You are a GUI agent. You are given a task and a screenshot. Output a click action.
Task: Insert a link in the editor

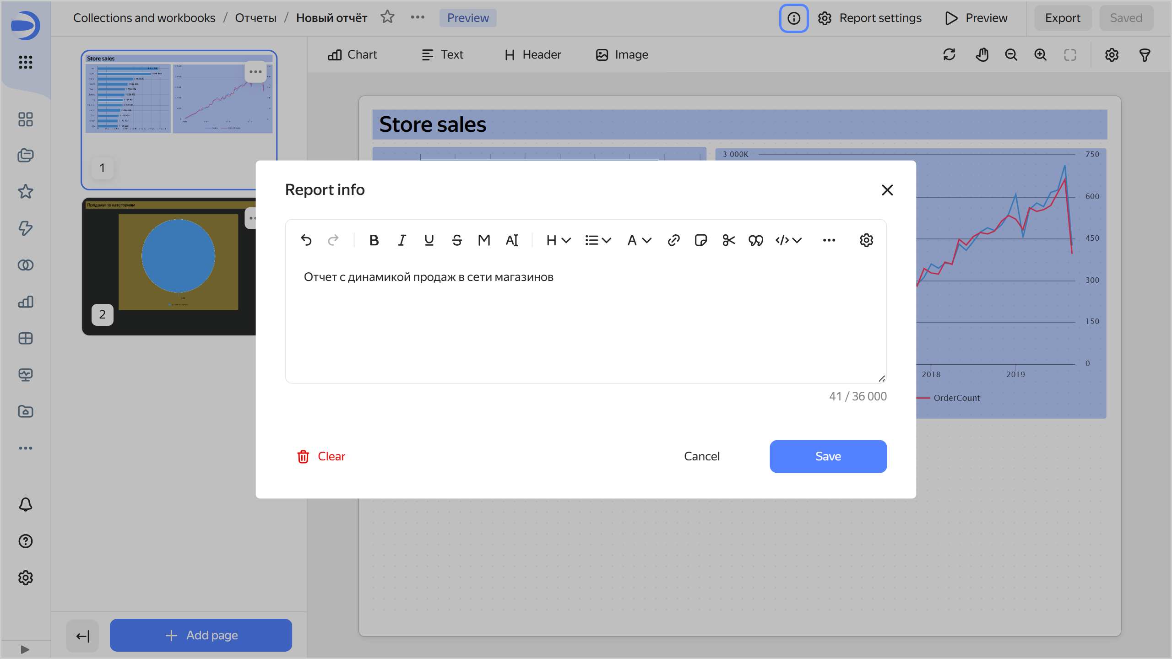pyautogui.click(x=673, y=240)
